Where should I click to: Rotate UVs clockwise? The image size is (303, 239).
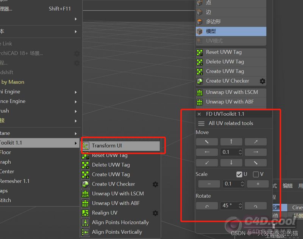(256, 206)
